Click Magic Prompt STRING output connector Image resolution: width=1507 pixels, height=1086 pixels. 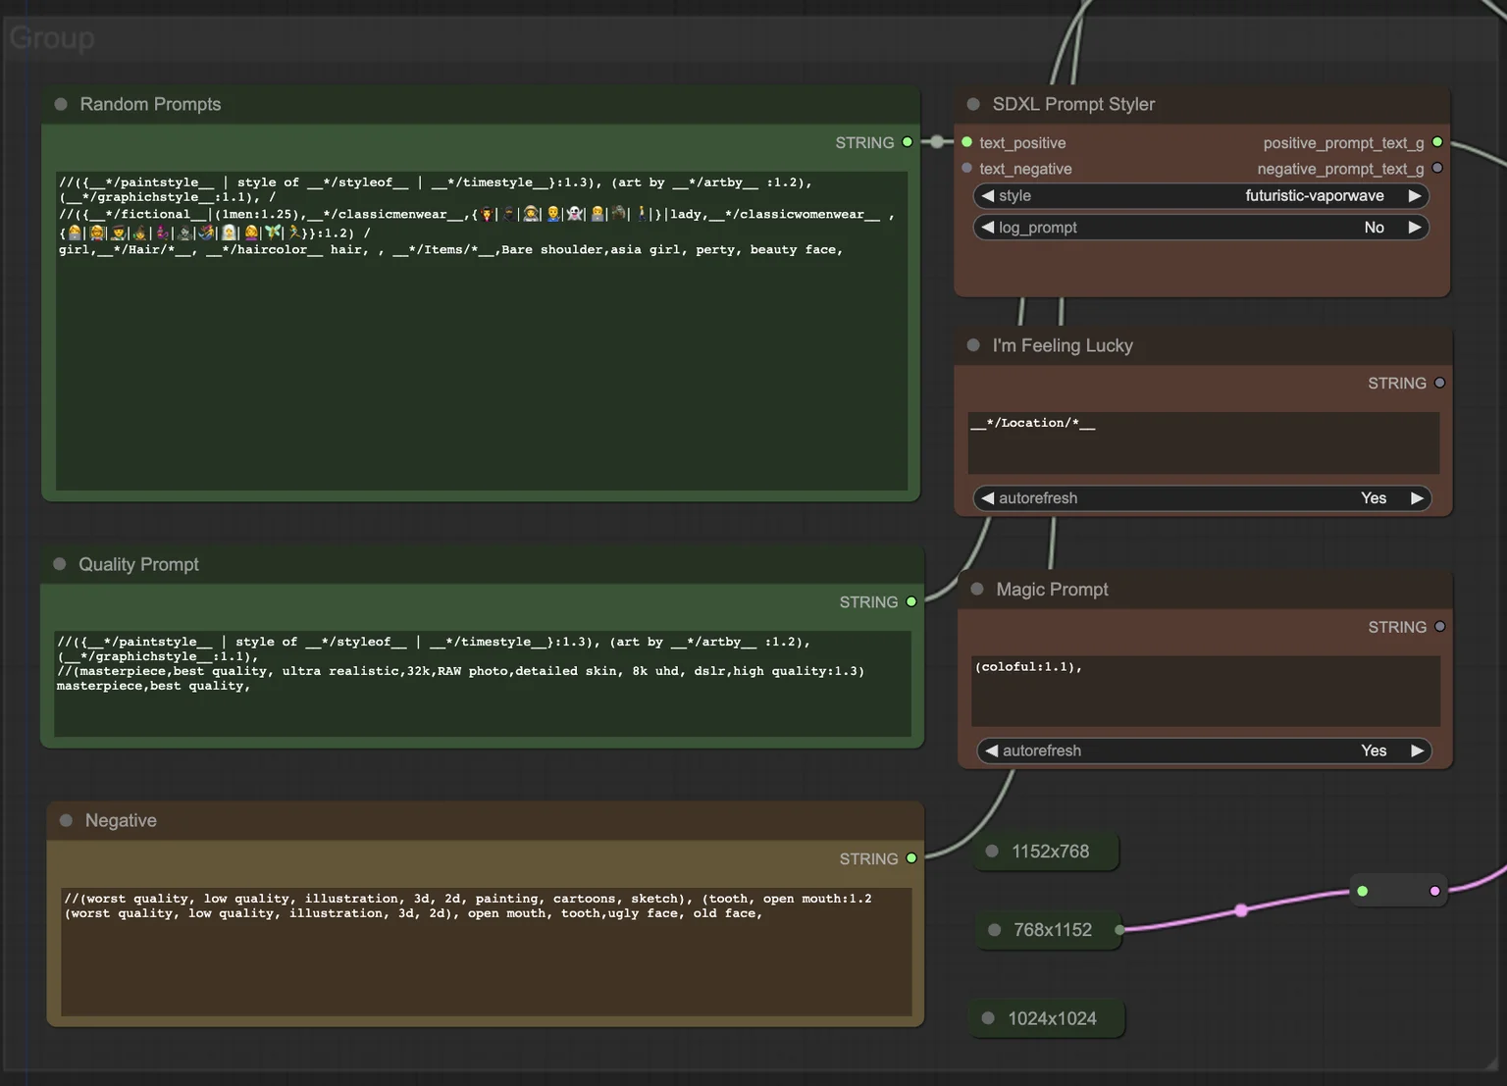(1439, 626)
